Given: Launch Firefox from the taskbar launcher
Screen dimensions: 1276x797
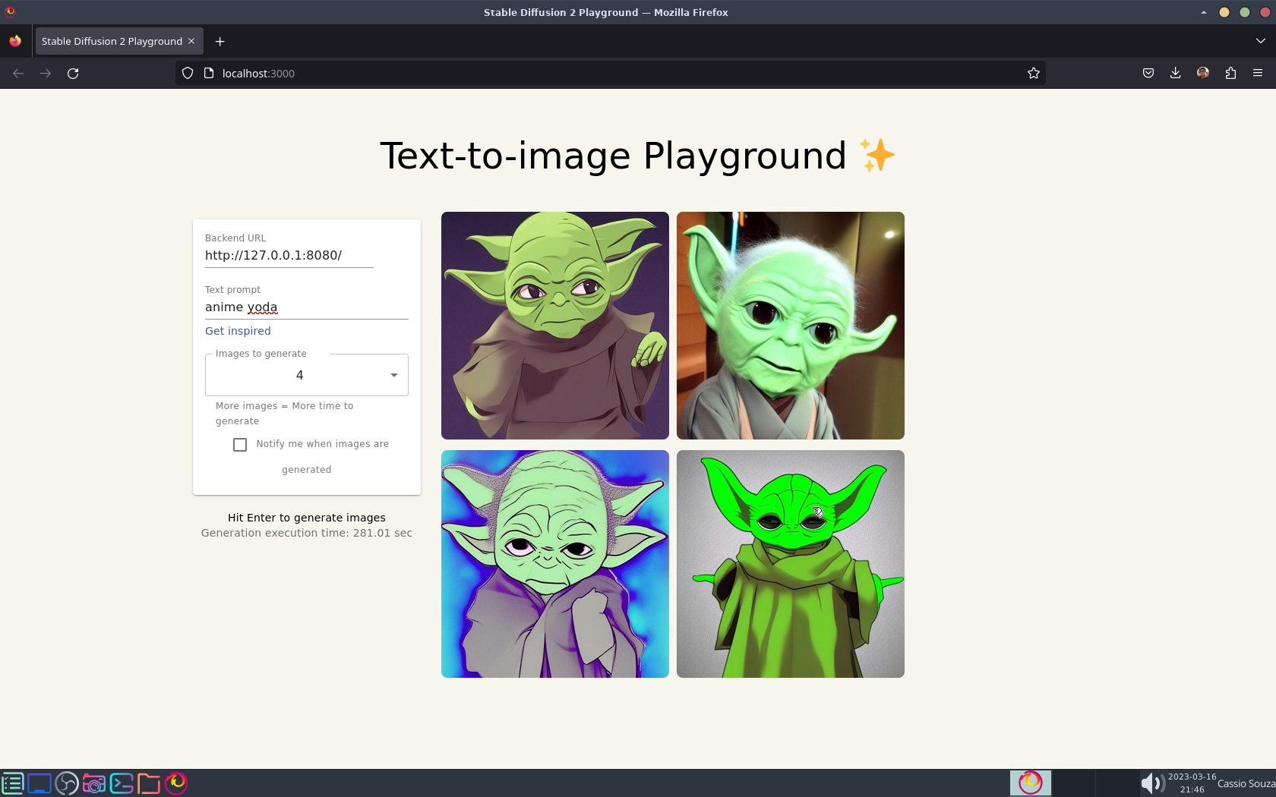Looking at the screenshot, I should [176, 783].
